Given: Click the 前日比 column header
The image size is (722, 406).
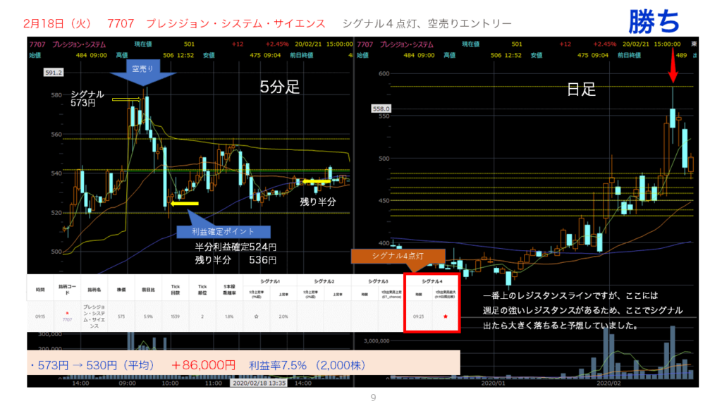Looking at the screenshot, I should pos(148,290).
